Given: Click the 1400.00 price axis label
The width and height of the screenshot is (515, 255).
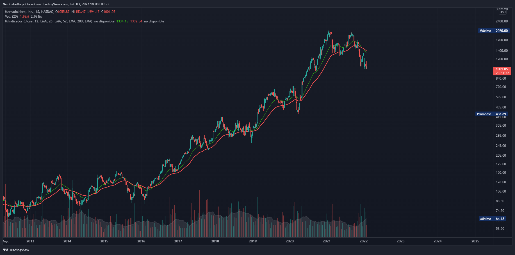Looking at the screenshot, I should [x=502, y=51].
